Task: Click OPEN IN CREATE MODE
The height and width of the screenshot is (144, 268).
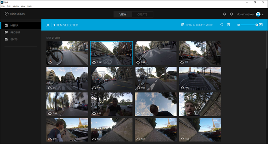Action: click(x=197, y=25)
